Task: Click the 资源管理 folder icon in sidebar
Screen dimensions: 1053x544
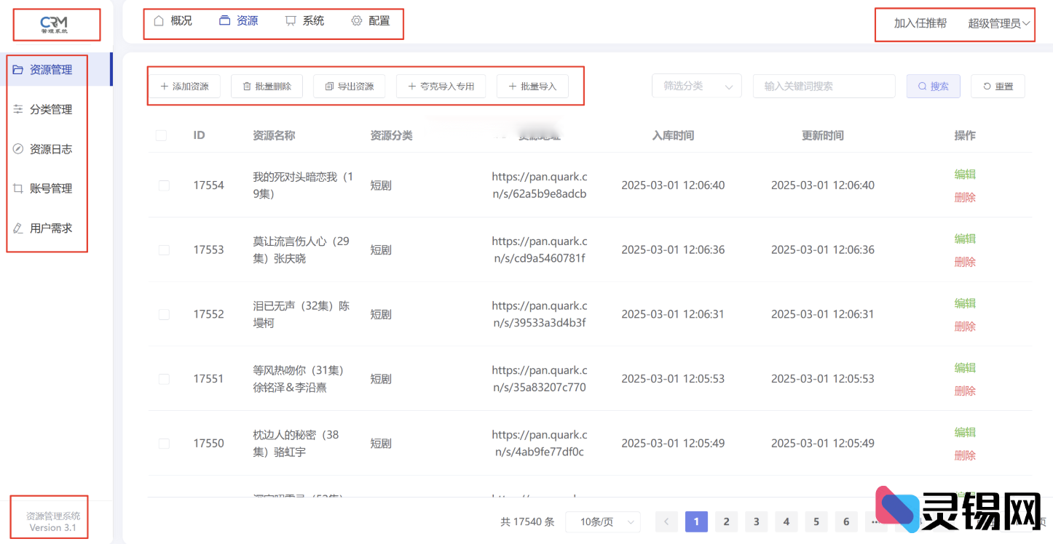Action: coord(17,70)
